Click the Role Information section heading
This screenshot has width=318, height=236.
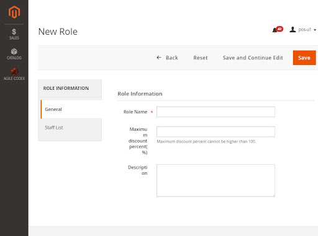pyautogui.click(x=140, y=94)
